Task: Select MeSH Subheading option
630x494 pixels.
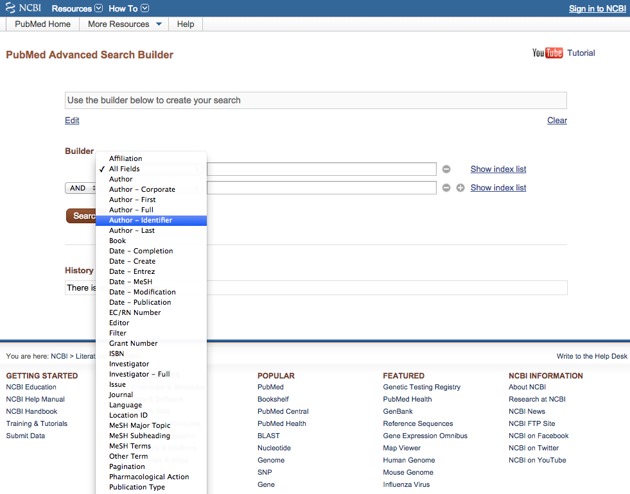Action: tap(151, 436)
